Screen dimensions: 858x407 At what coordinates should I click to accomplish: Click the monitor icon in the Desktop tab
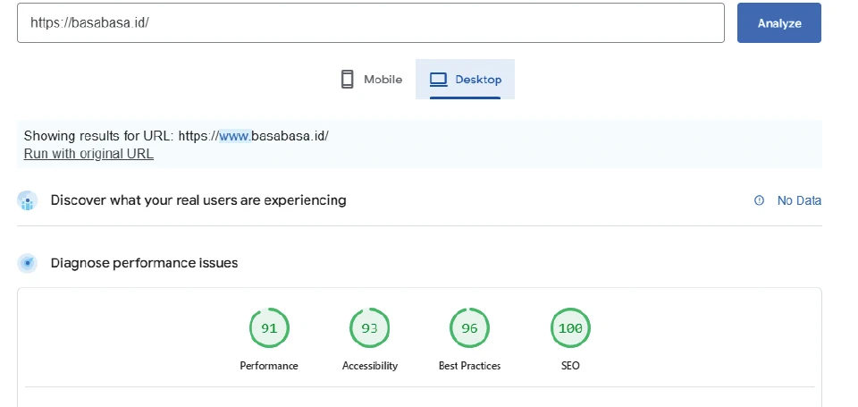438,80
